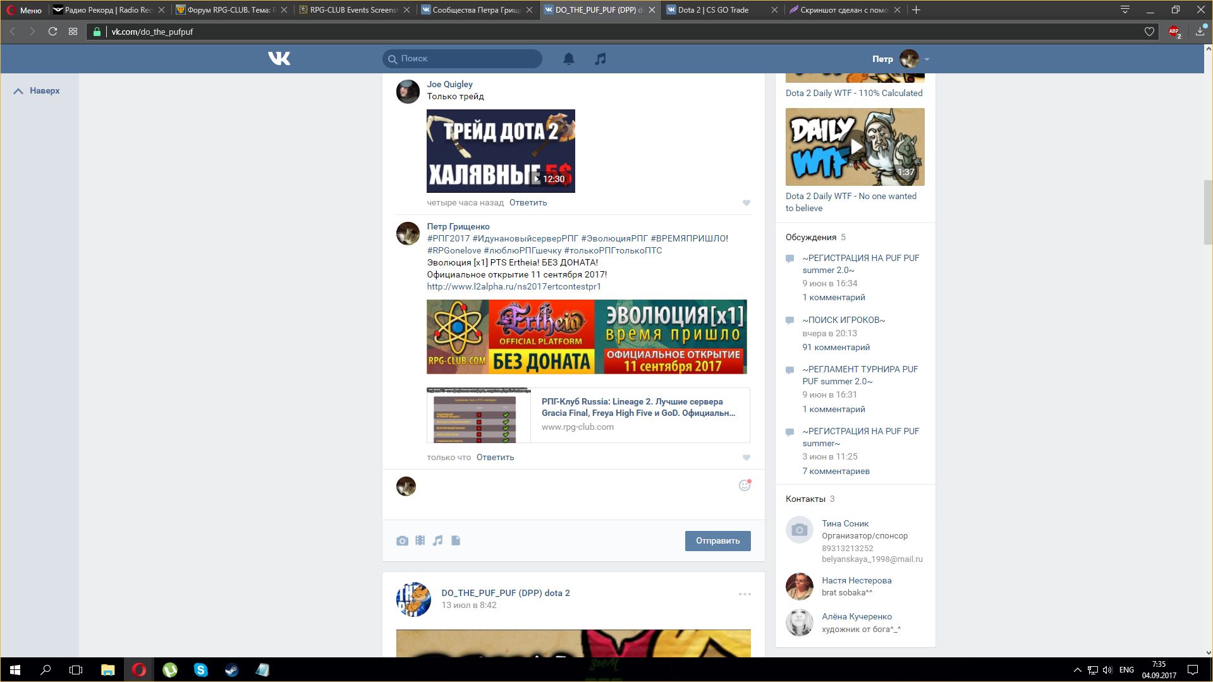Like Петр Грищенко's comment with heart
This screenshot has height=682, width=1213.
[x=747, y=458]
